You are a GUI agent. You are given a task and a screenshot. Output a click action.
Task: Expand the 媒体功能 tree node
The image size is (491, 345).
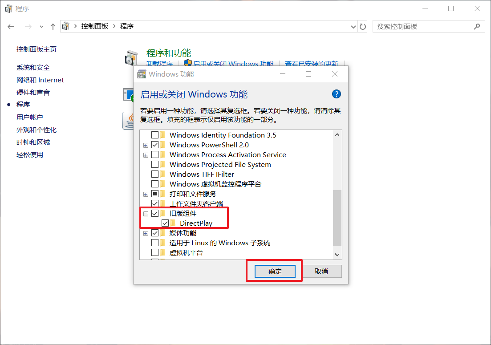146,234
